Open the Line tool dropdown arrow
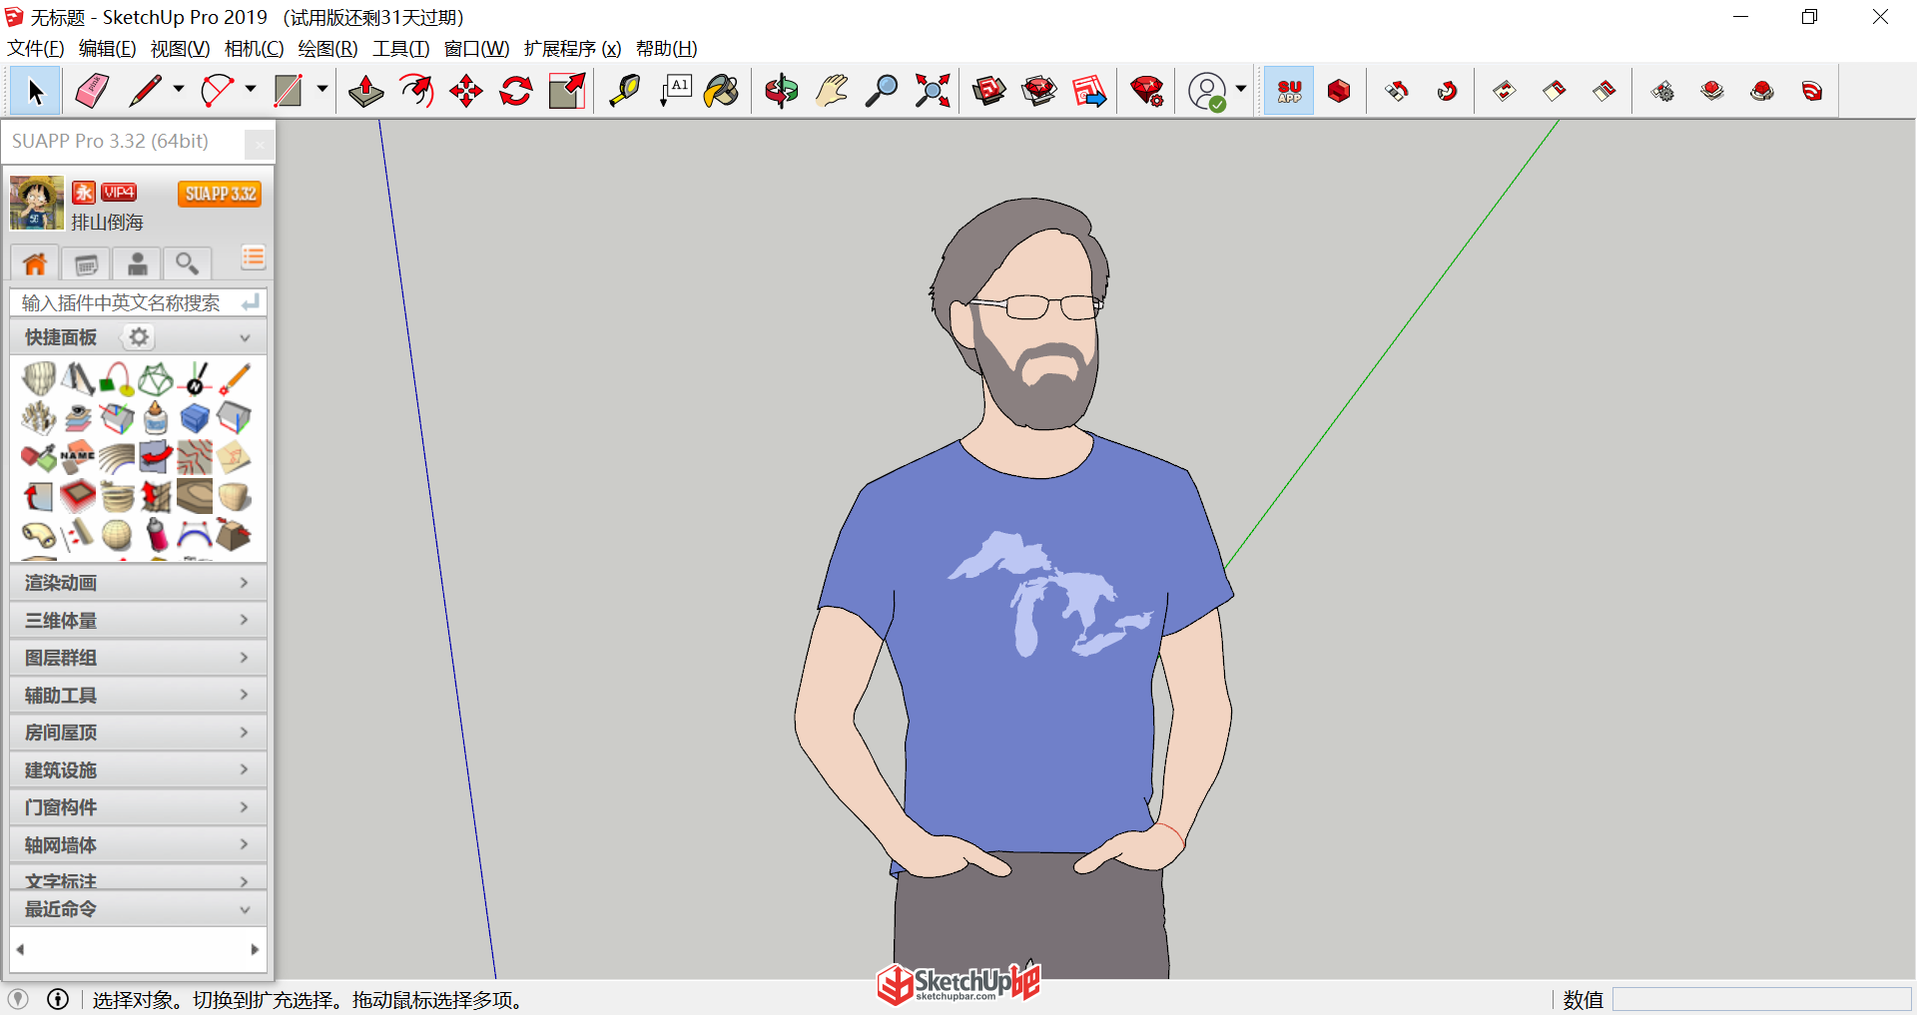1917x1015 pixels. 179,90
